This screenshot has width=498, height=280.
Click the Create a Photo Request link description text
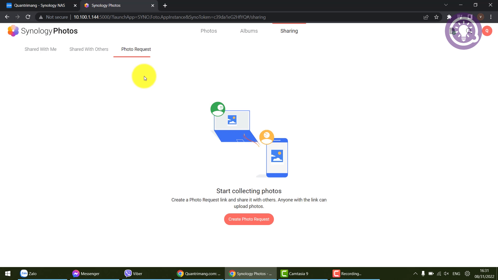click(249, 203)
